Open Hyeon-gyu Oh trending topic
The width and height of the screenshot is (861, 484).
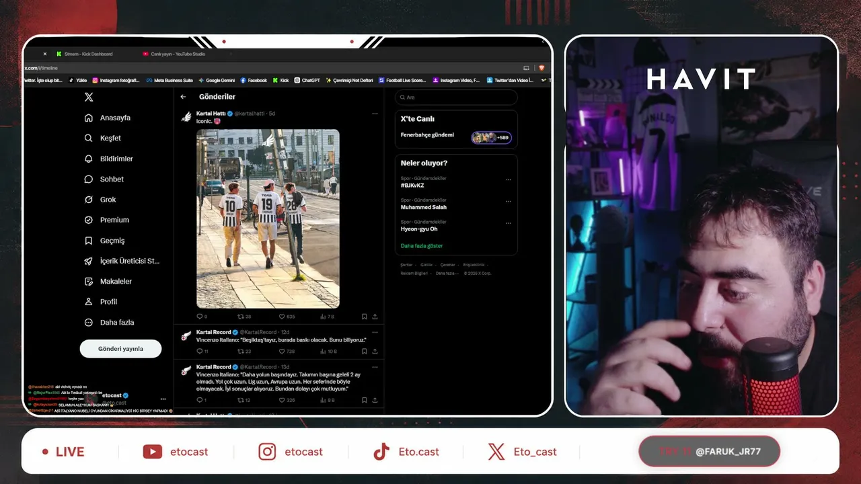click(419, 229)
